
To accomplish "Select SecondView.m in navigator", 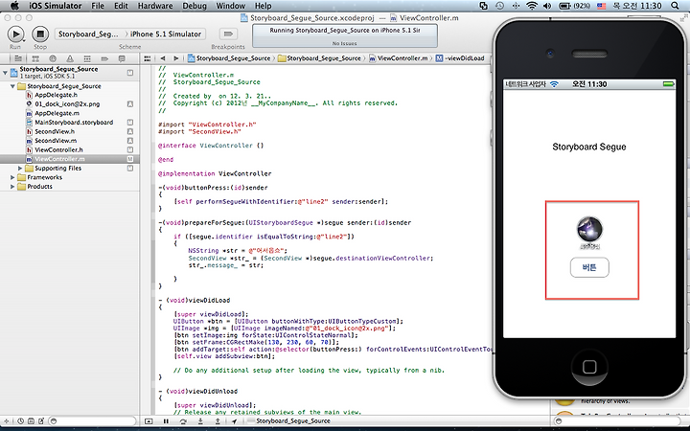I will click(56, 141).
